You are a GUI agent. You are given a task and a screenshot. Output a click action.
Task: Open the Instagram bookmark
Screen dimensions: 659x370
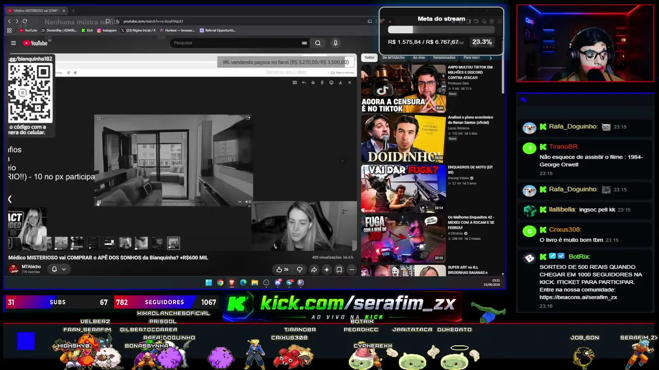(107, 30)
